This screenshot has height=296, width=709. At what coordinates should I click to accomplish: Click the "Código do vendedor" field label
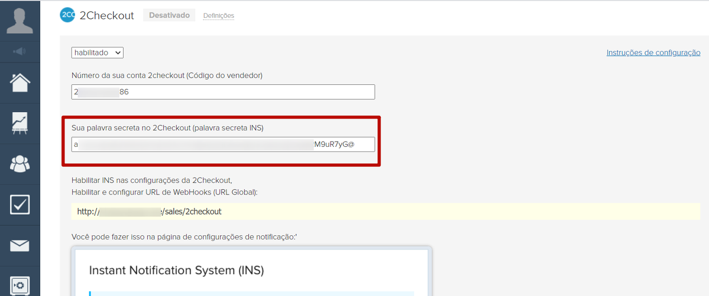(x=167, y=75)
